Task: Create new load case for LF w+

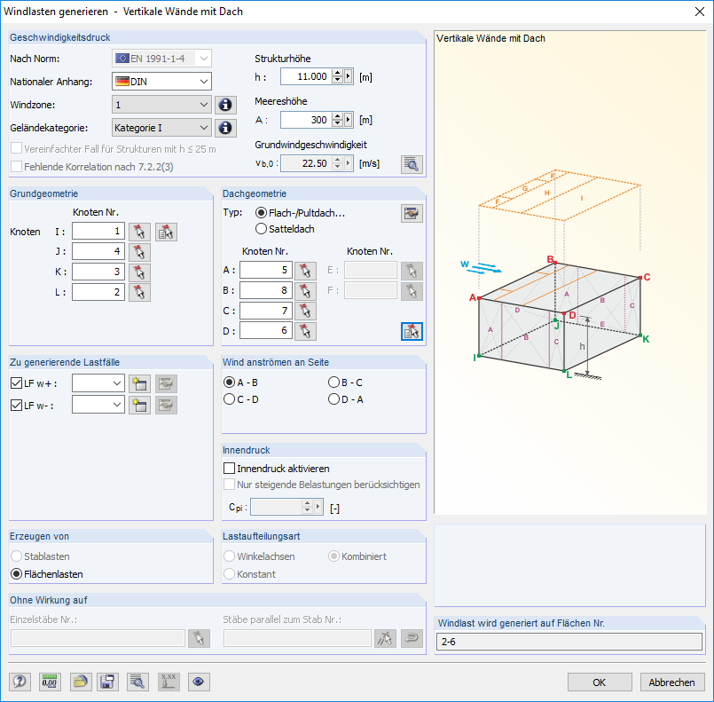Action: (x=139, y=383)
